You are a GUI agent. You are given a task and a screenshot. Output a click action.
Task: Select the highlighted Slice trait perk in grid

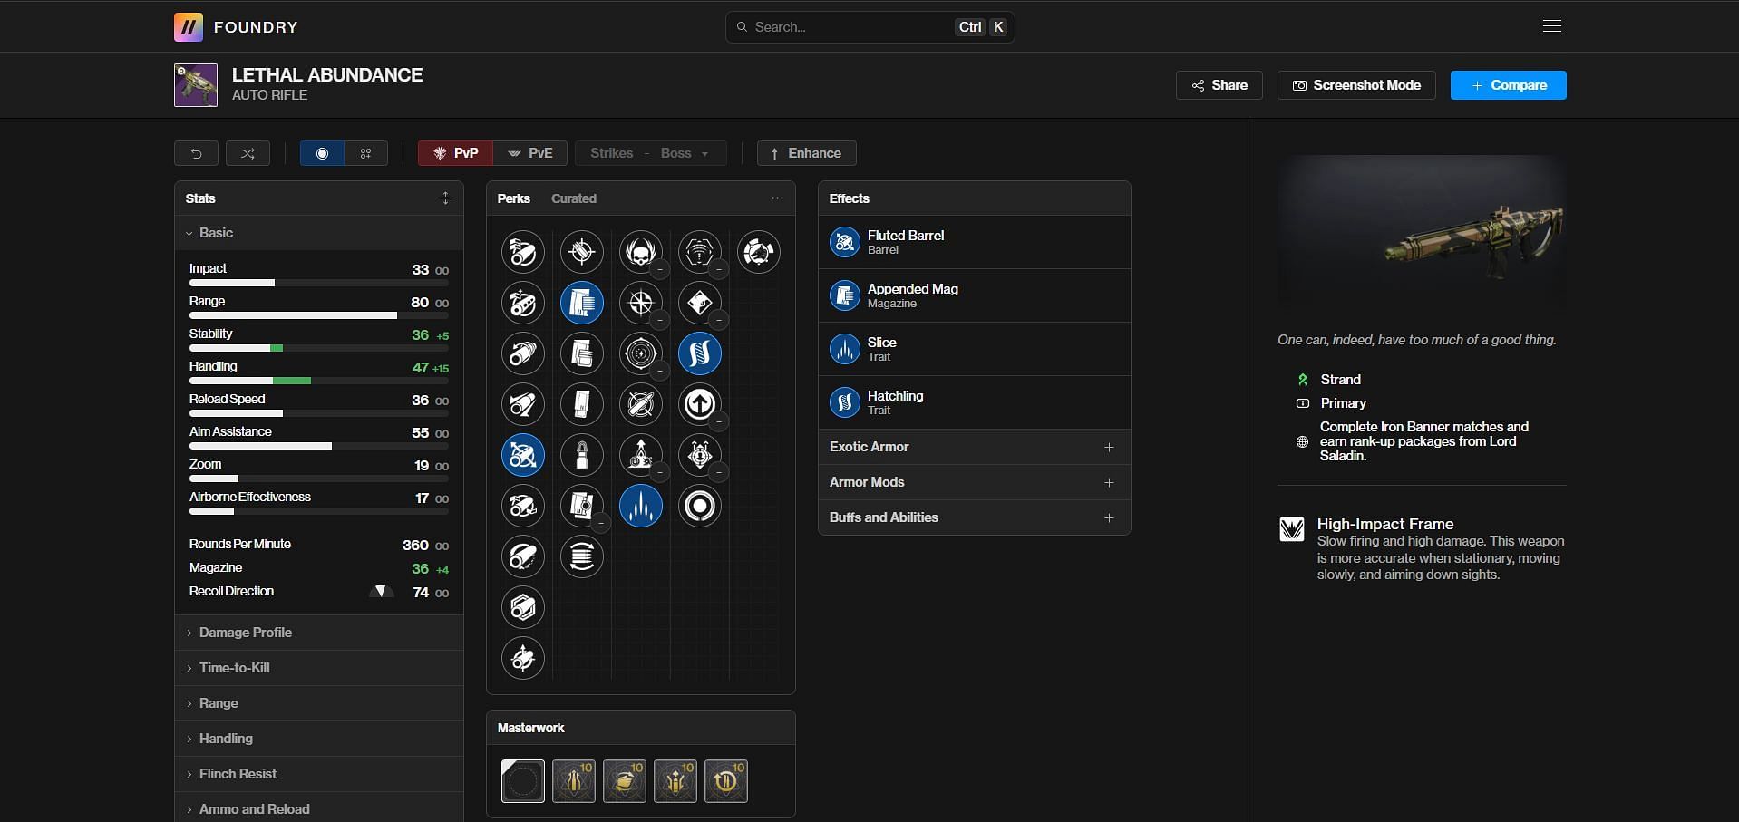pyautogui.click(x=640, y=506)
